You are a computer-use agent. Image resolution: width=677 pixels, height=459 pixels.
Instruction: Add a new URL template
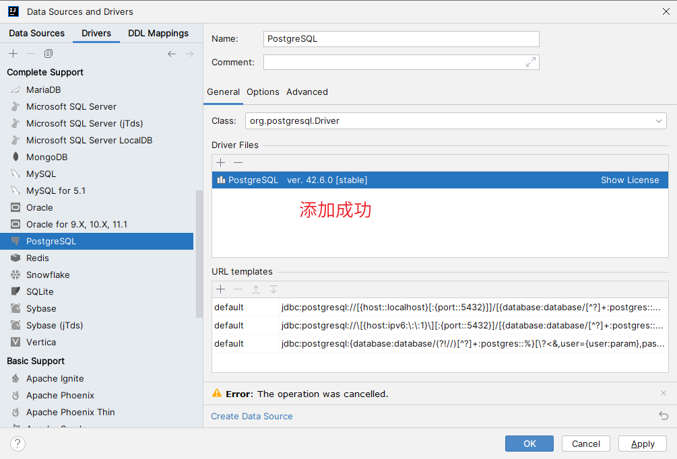220,289
